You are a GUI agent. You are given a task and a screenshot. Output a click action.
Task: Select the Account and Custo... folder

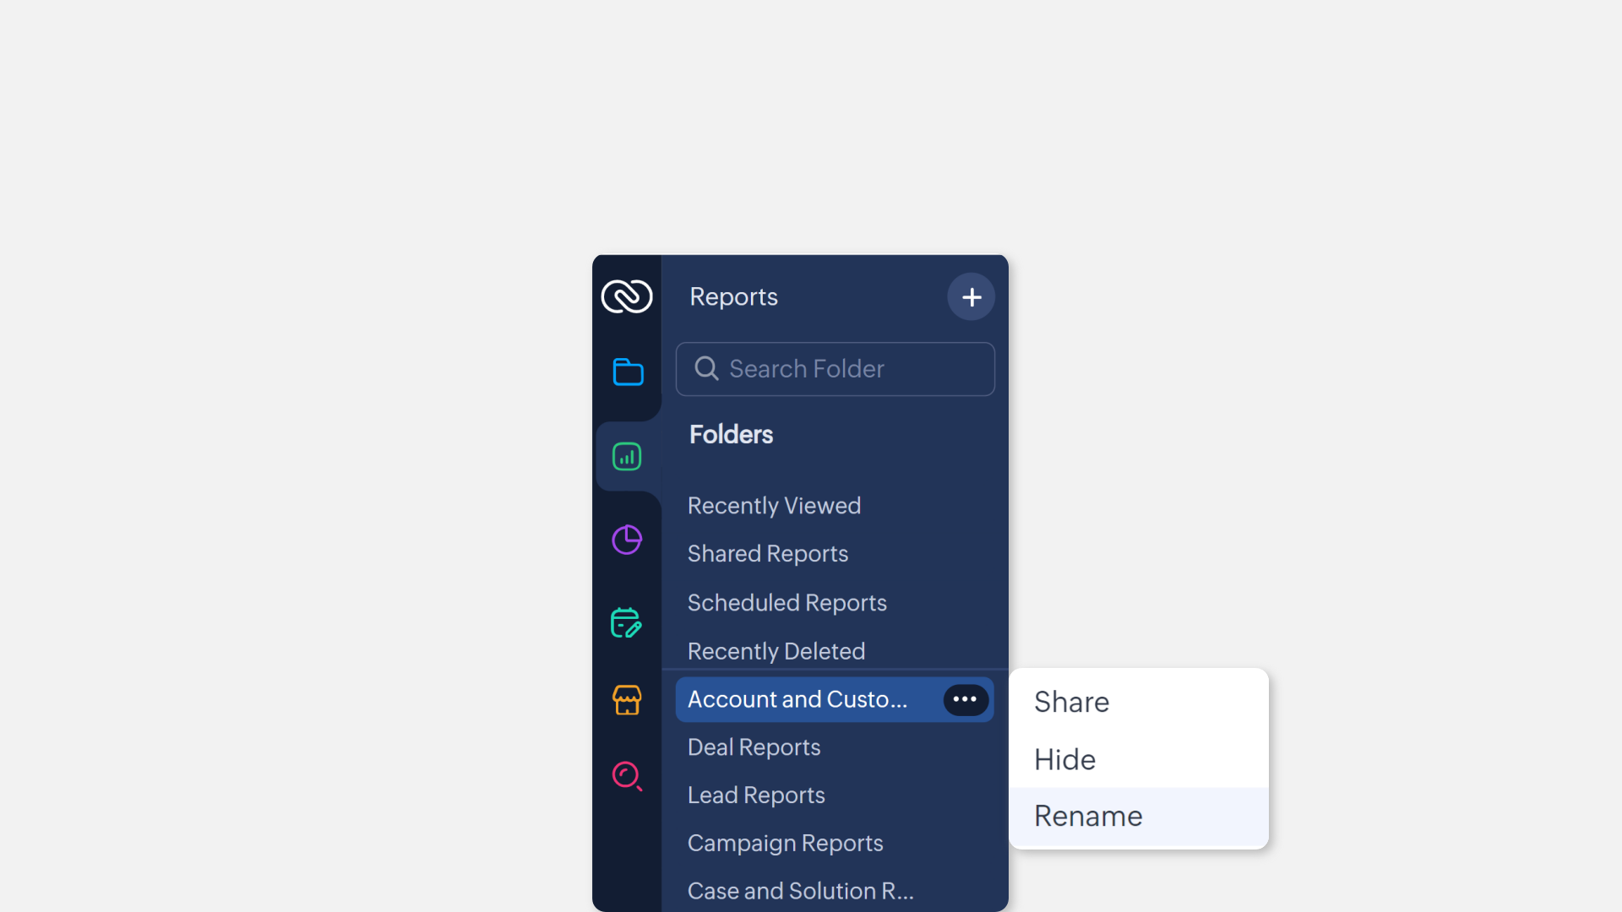(835, 699)
